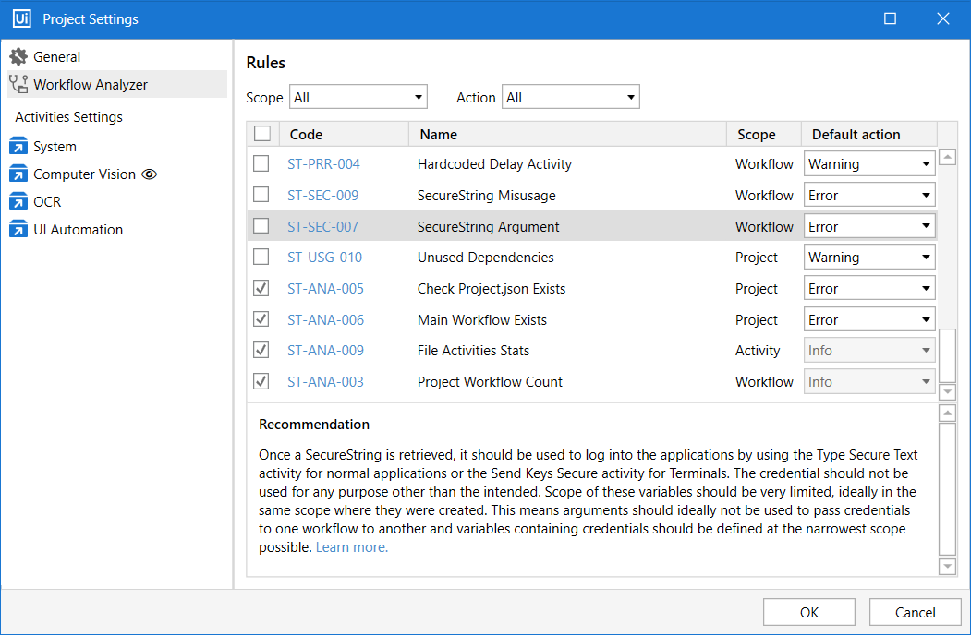
Task: Open the Action filter dropdown
Action: 571,97
